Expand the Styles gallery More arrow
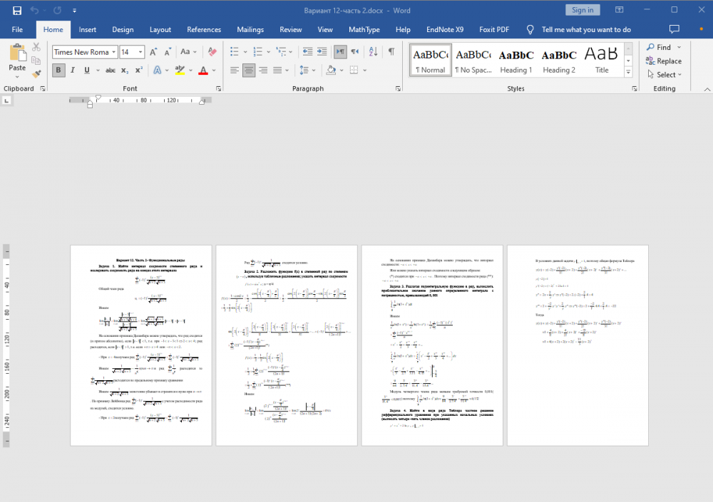This screenshot has height=502, width=713. click(628, 72)
